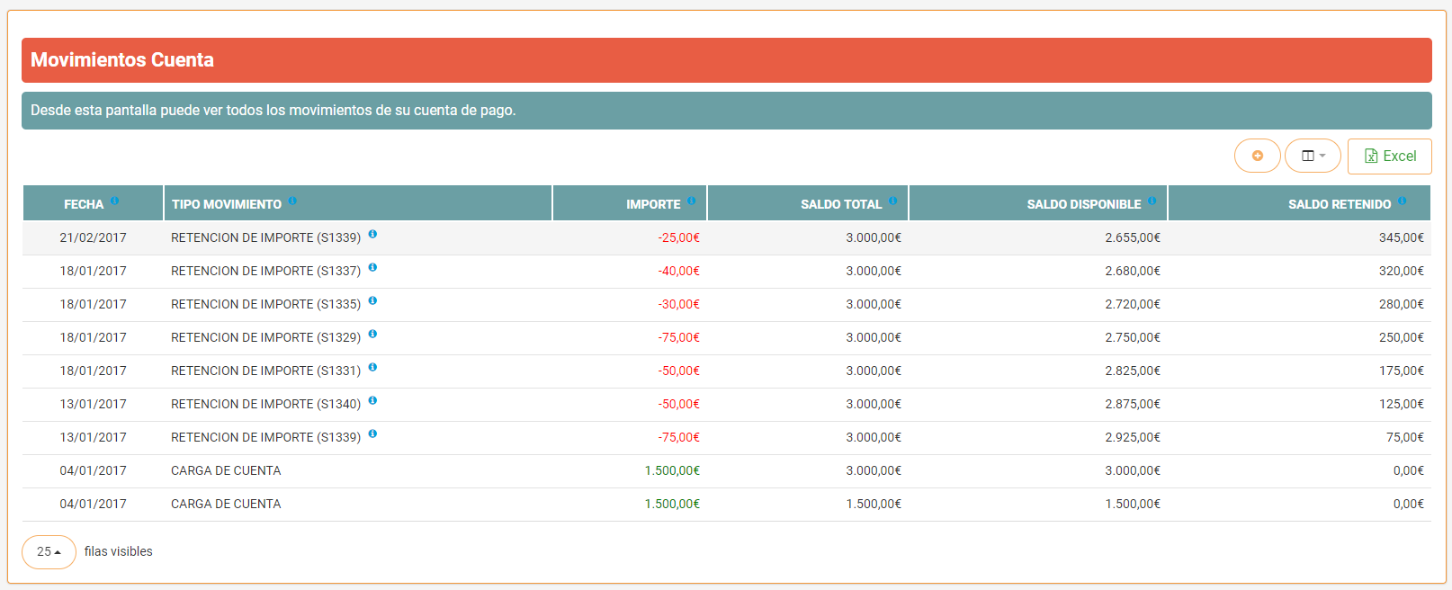Click info icon next to SALDO RETENIDO header
Screen dimensions: 1452x590
coord(1403,201)
